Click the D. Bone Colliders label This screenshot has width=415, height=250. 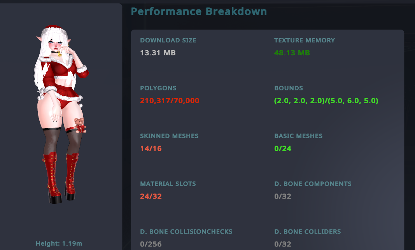(x=308, y=232)
